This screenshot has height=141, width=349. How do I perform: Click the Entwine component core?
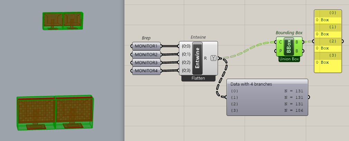tap(197, 58)
